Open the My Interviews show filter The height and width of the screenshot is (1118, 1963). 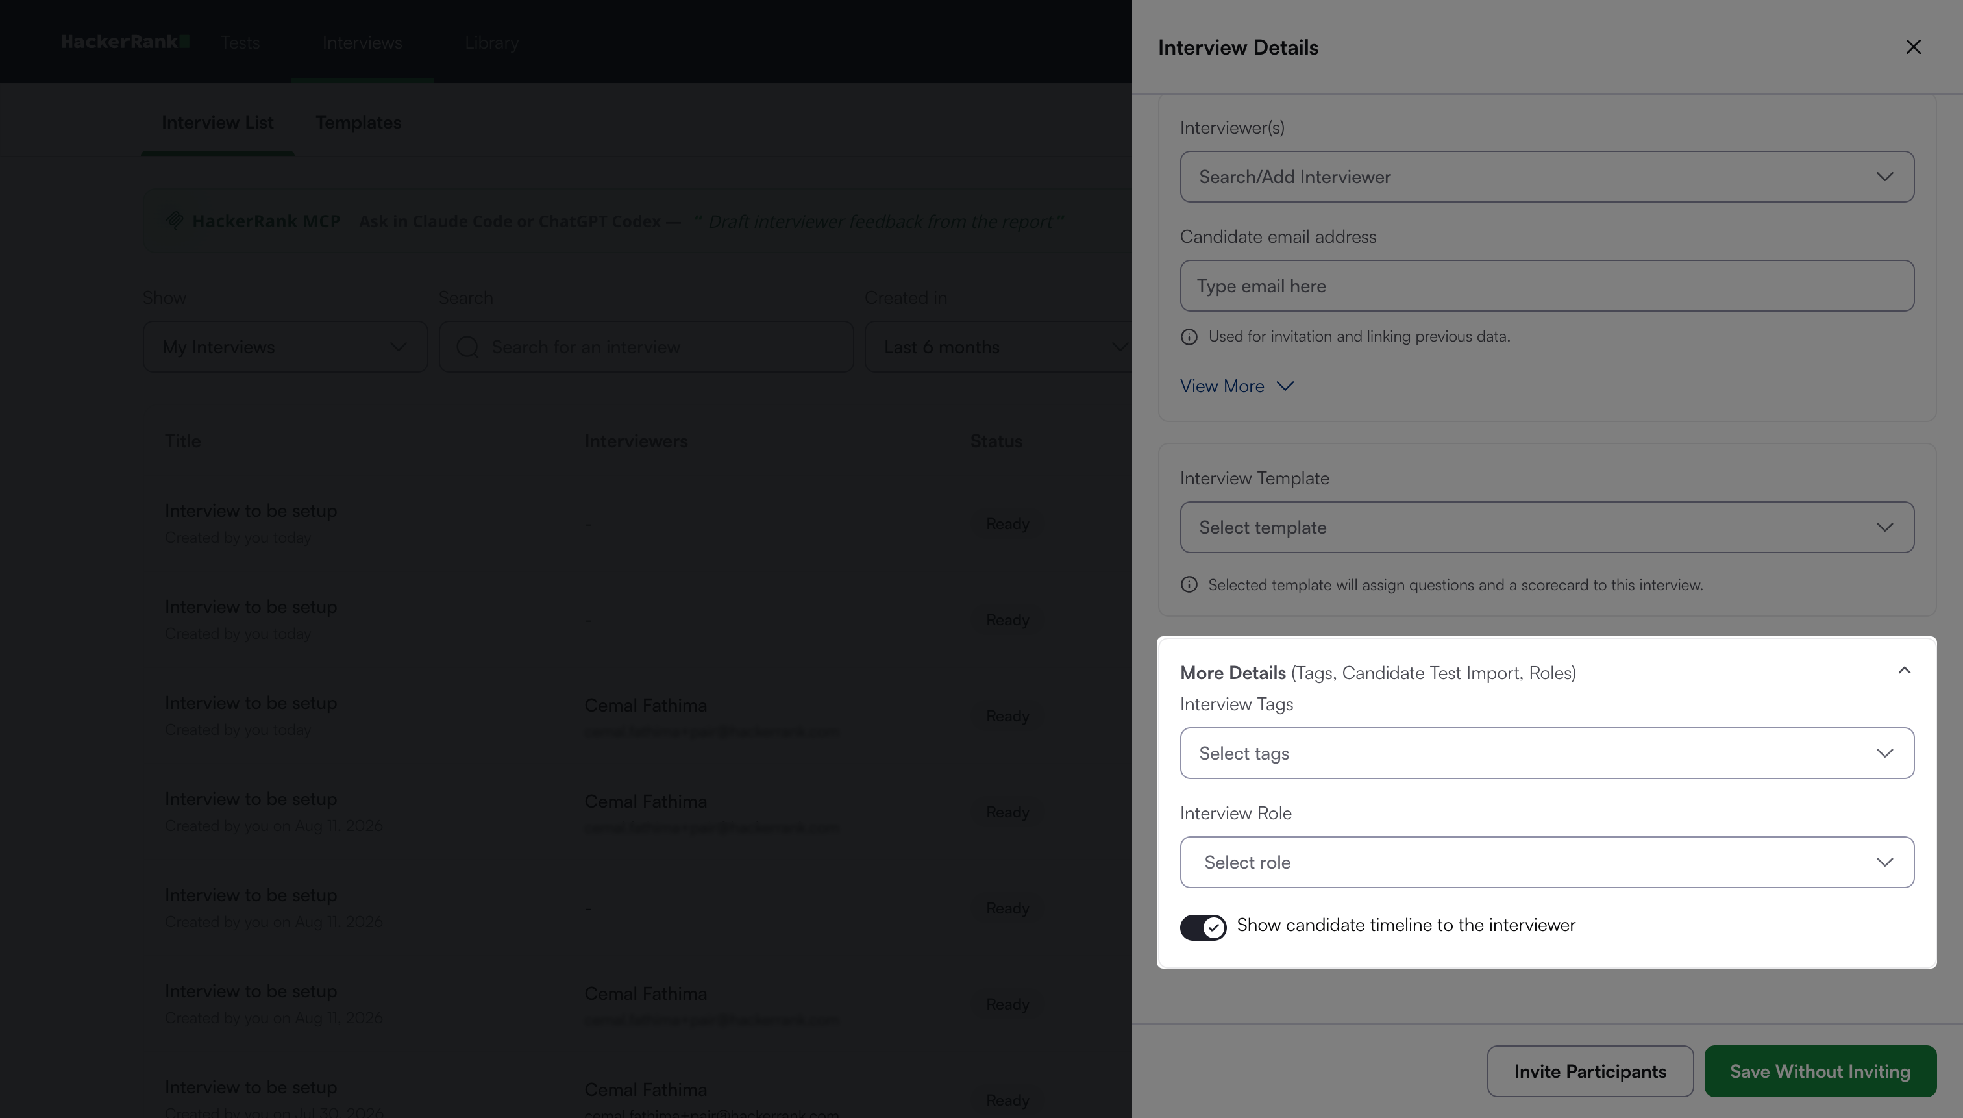tap(286, 347)
